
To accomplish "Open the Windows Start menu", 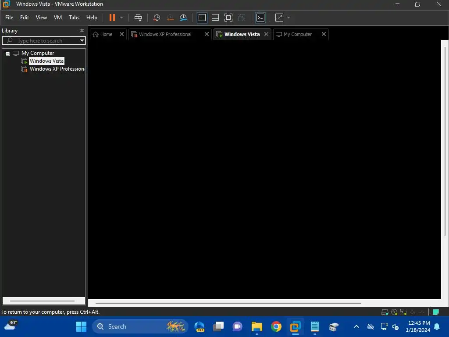I will (81, 326).
